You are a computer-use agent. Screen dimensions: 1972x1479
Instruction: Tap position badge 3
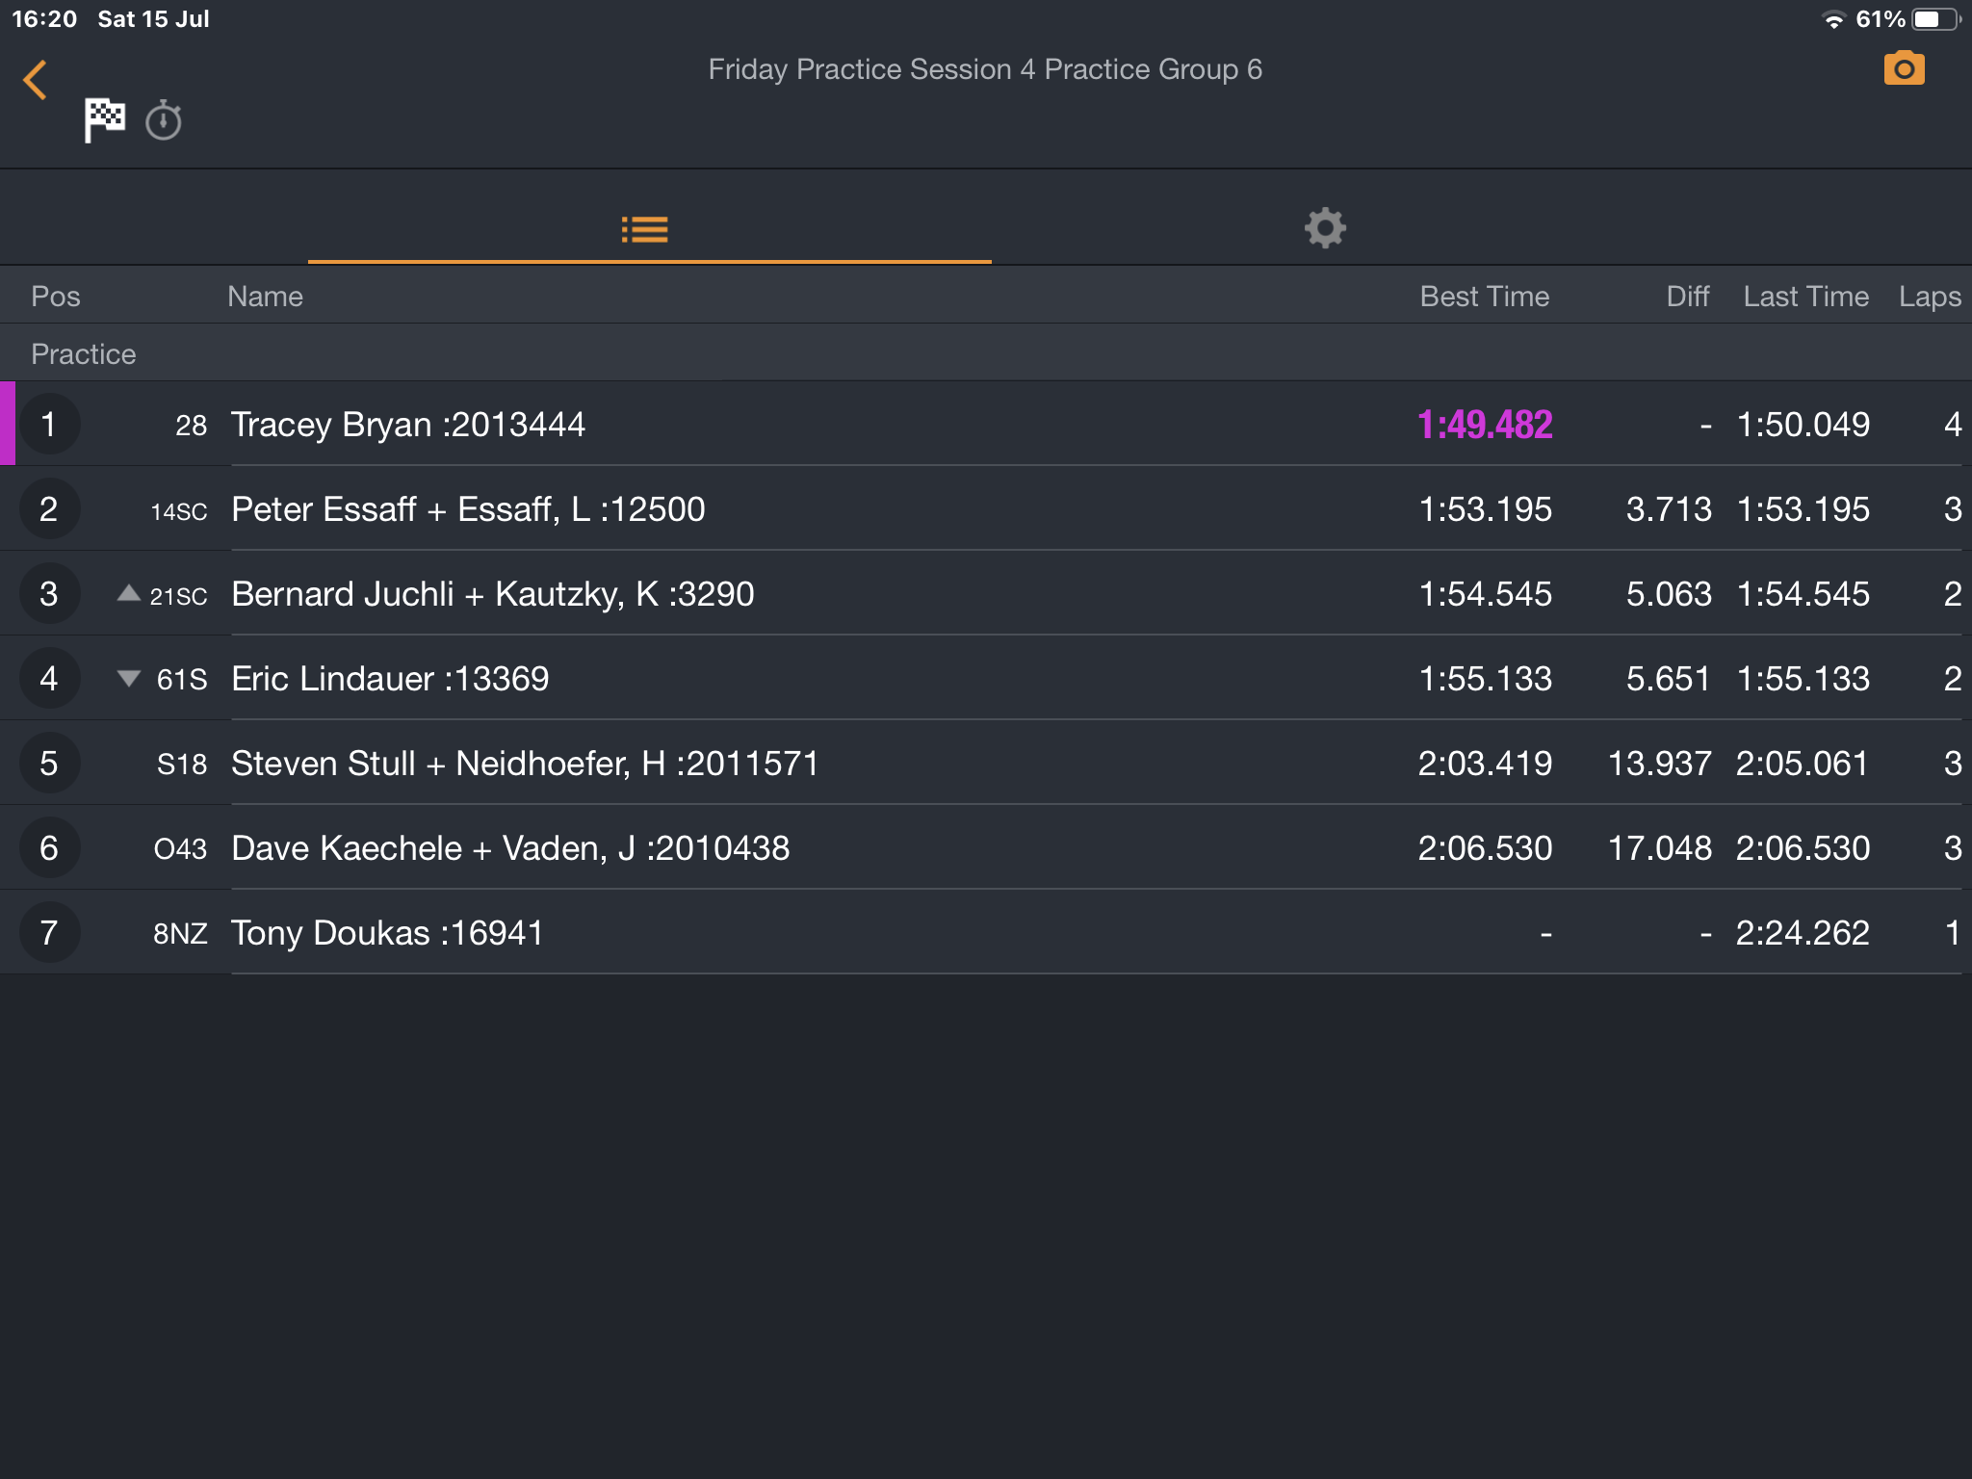49,593
